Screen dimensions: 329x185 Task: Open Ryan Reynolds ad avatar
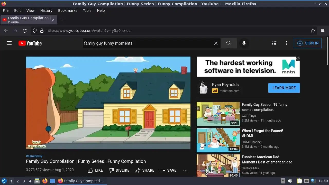[x=203, y=88]
